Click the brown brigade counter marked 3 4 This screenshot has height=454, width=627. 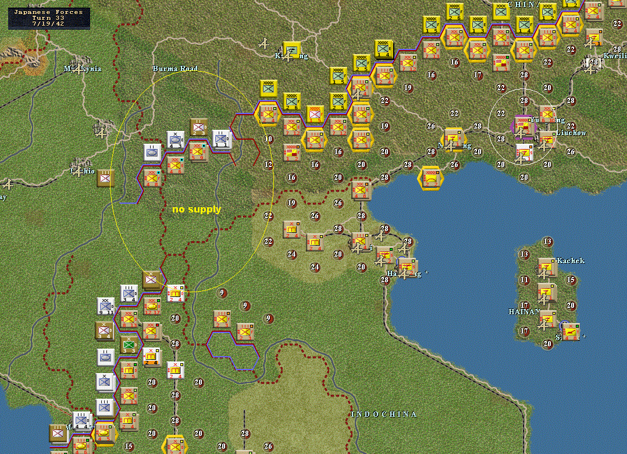pos(105,331)
